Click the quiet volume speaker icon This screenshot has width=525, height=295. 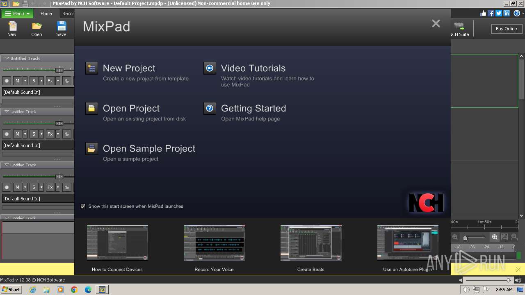point(461,280)
